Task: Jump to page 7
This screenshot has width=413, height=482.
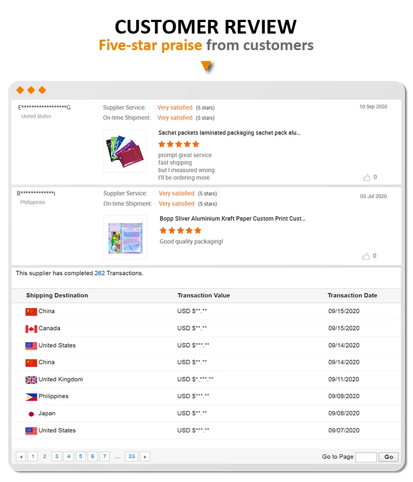Action: 104,457
